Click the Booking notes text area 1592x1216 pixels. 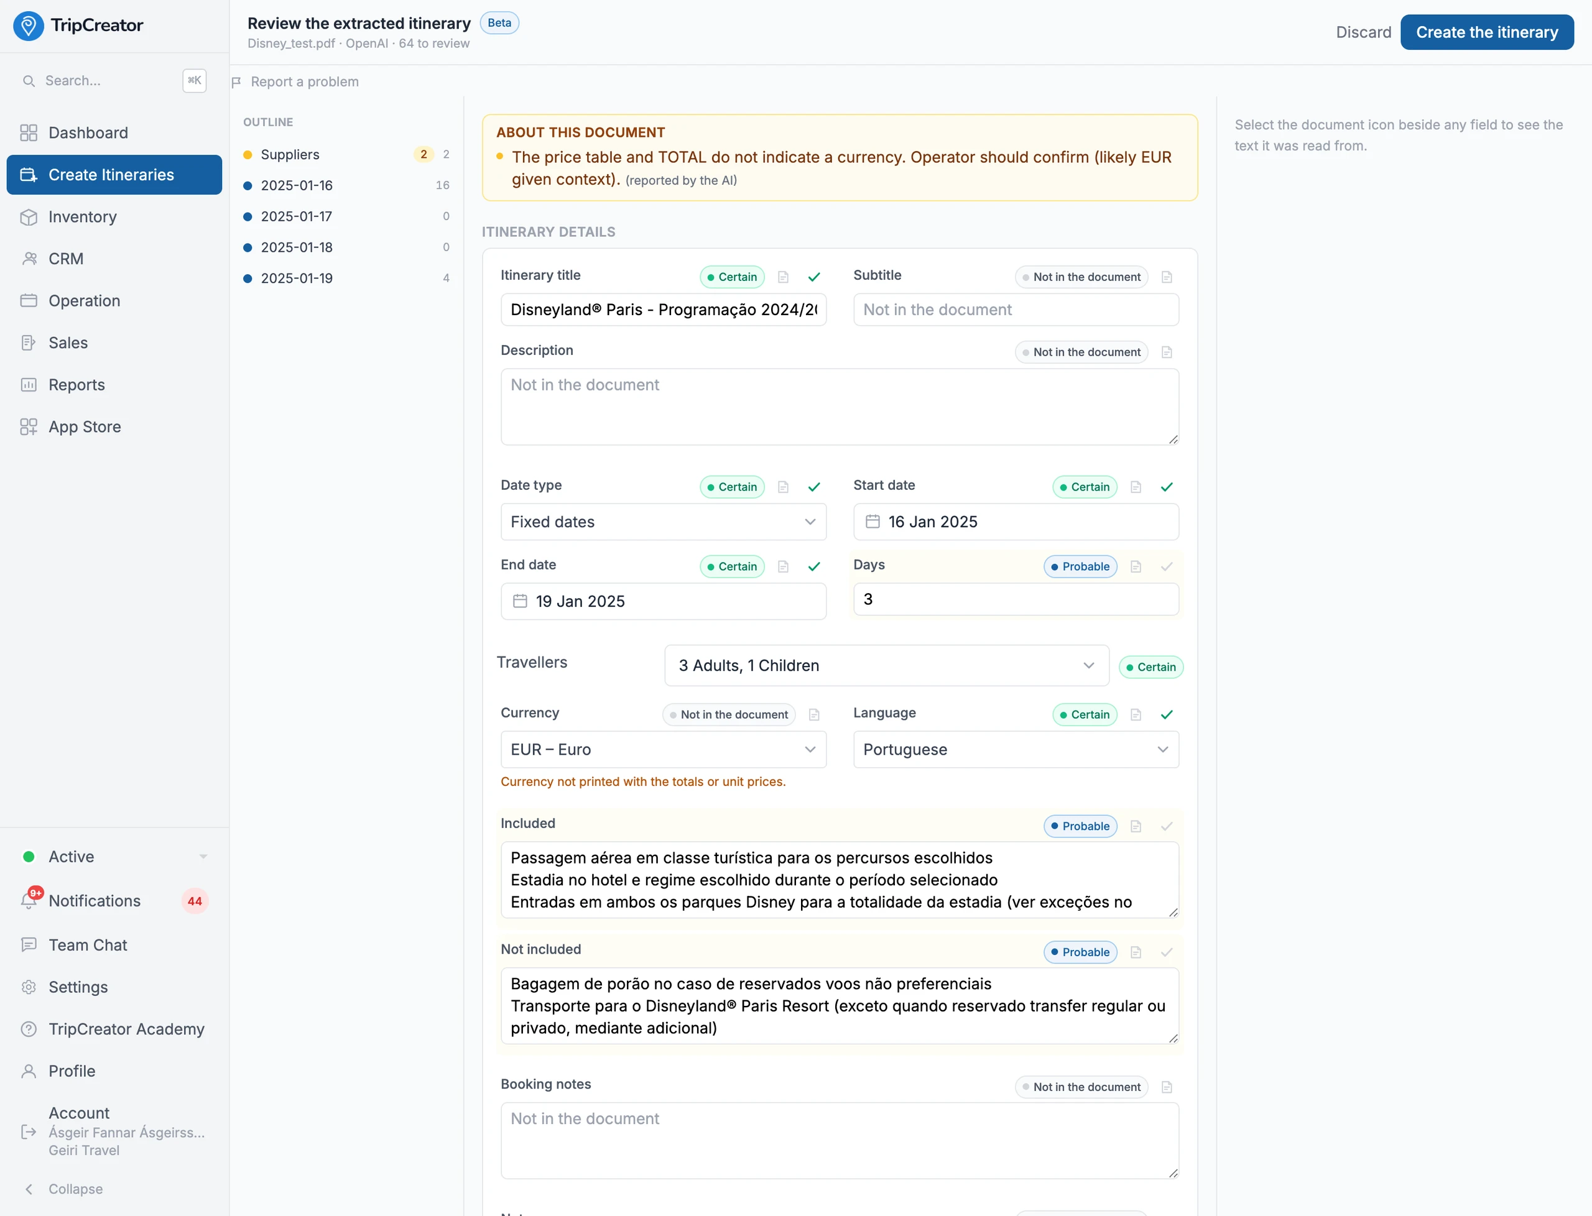click(839, 1141)
